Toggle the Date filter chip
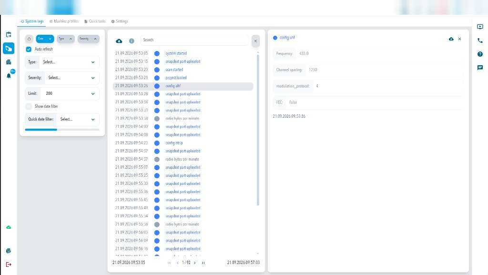This screenshot has width=488, height=275. pos(45,39)
